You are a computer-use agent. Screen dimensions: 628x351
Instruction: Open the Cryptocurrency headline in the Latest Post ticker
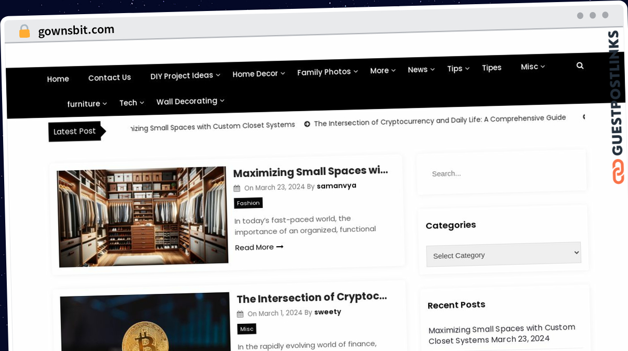(x=440, y=120)
